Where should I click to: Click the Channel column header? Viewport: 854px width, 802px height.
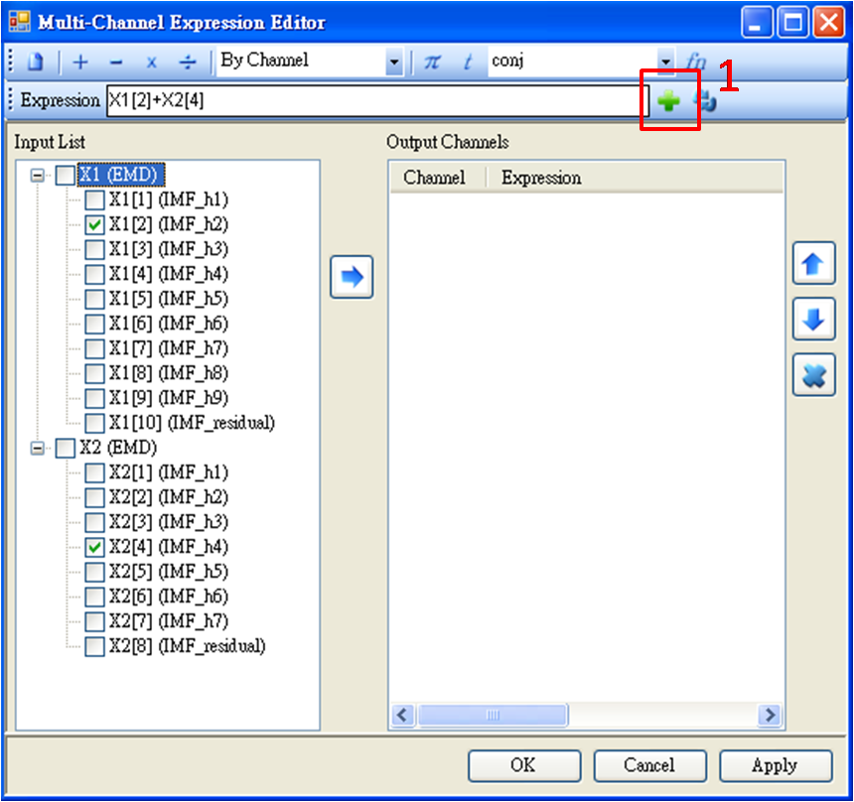pos(434,179)
